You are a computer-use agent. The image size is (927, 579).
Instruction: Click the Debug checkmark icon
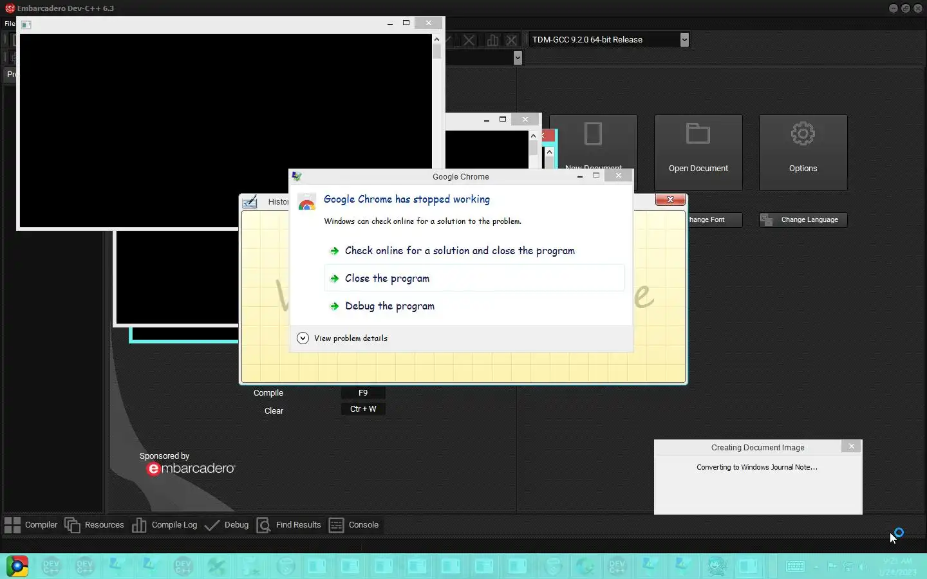click(212, 525)
